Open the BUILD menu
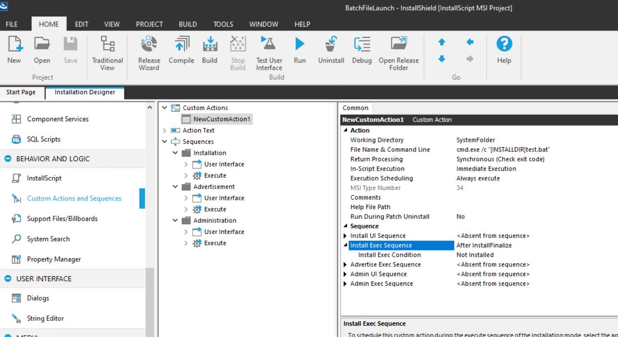Viewport: 618px width, 337px height. 187,24
